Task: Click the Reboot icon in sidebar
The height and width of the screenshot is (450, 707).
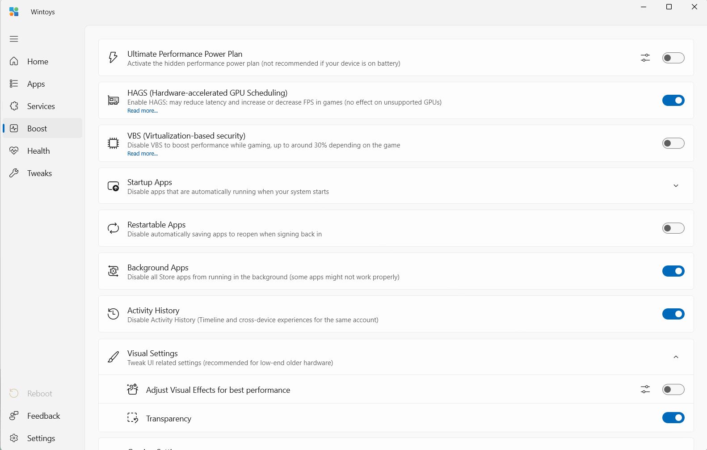Action: coord(14,393)
